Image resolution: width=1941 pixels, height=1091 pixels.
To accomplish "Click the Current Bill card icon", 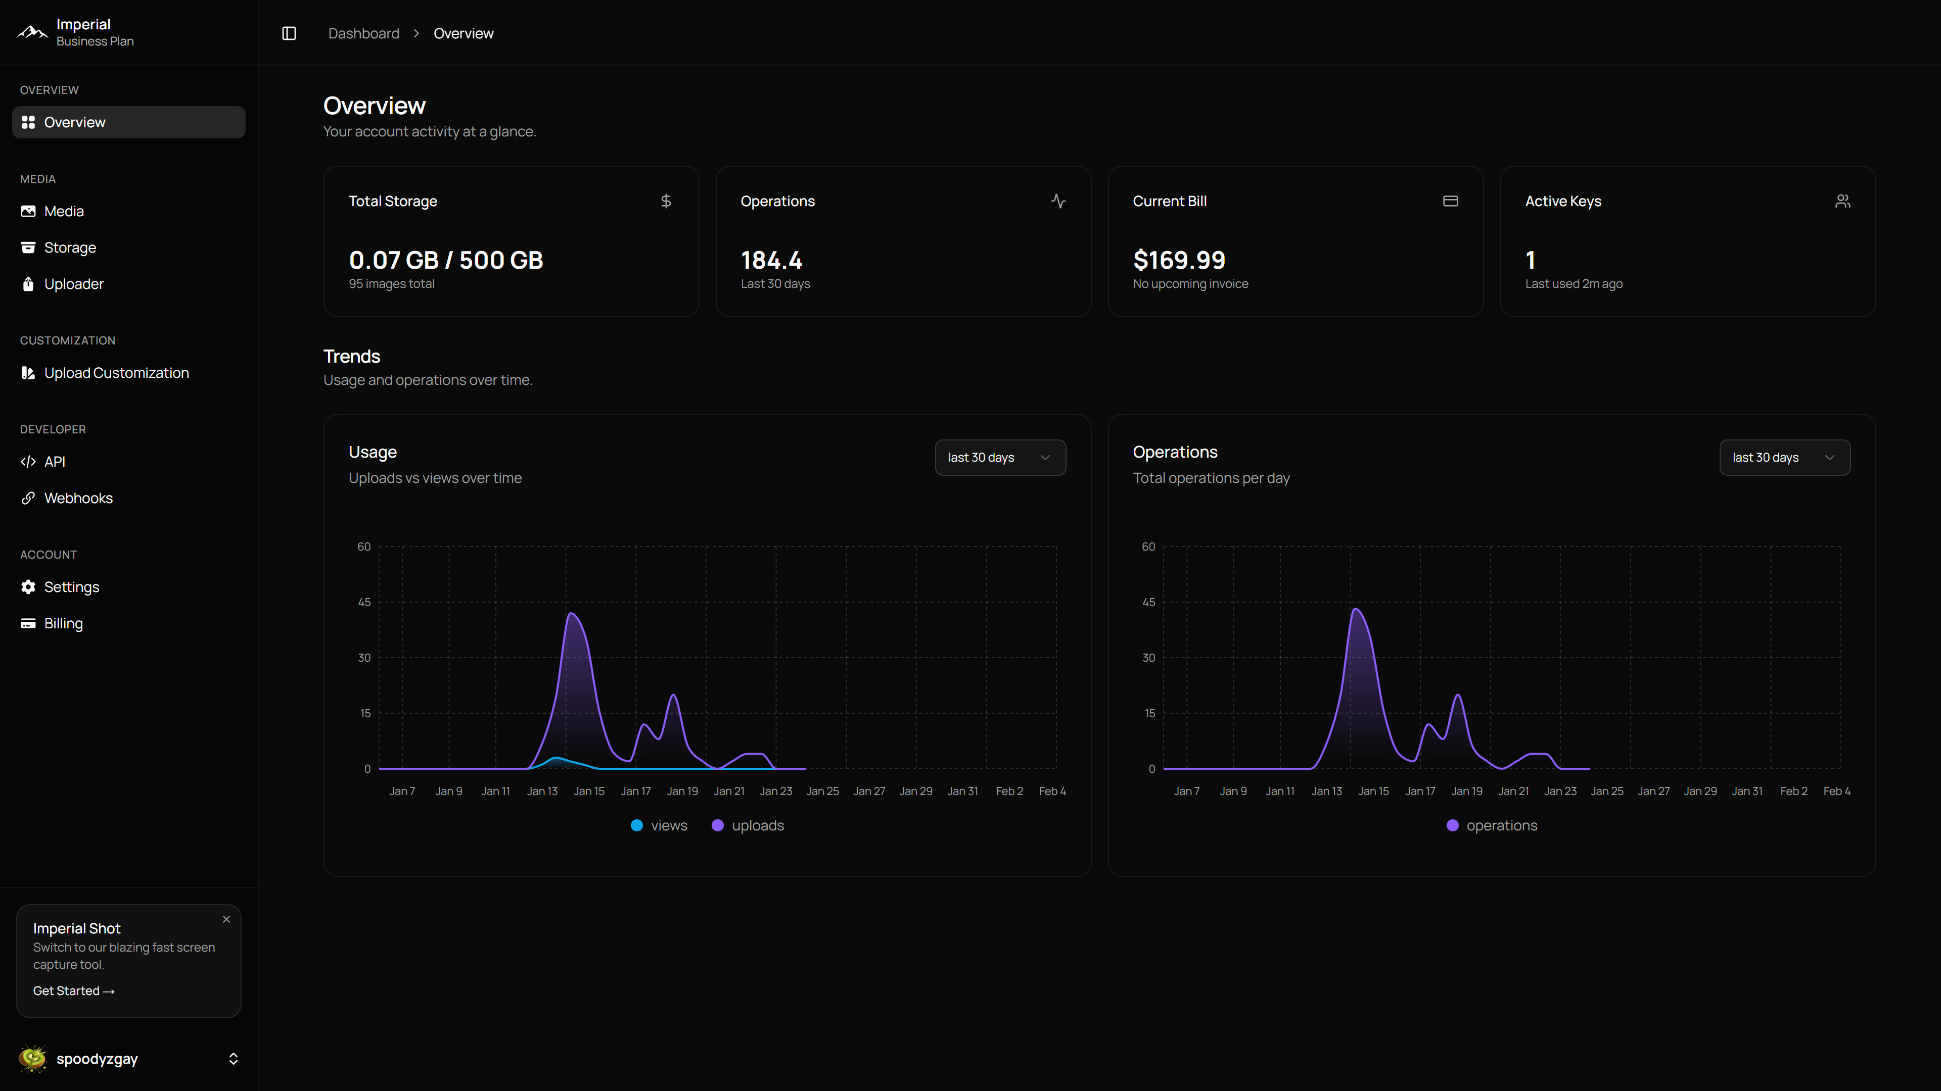I will 1450,201.
